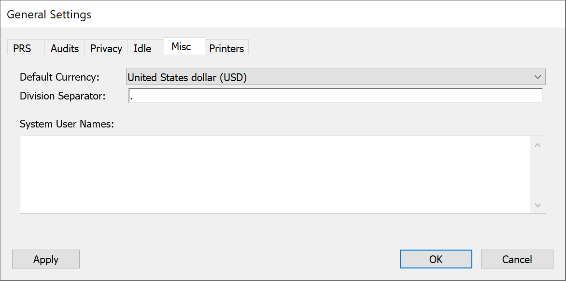This screenshot has width=566, height=281.
Task: Select the Privacy tab
Action: tap(106, 47)
